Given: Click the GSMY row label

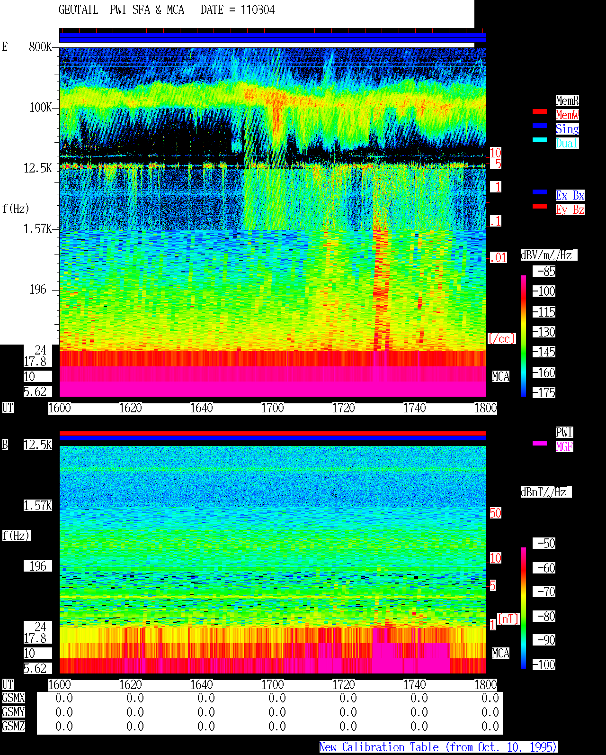Looking at the screenshot, I should pyautogui.click(x=13, y=712).
